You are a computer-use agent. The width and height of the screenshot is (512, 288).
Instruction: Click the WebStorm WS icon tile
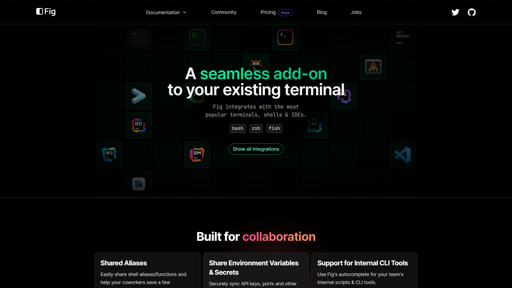pyautogui.click(x=109, y=155)
